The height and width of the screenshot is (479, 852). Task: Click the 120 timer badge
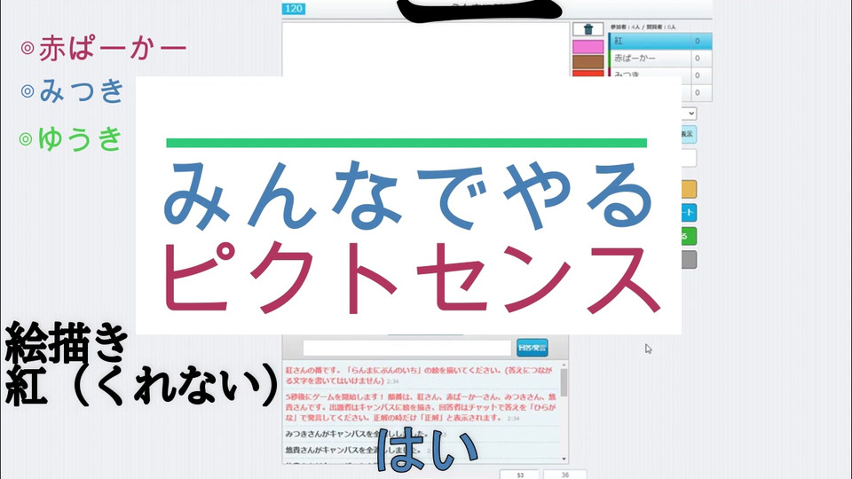(294, 8)
